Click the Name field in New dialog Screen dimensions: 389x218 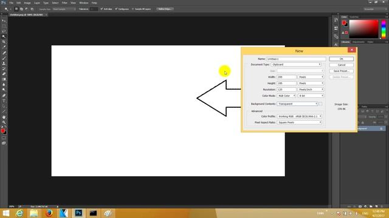pyautogui.click(x=296, y=59)
